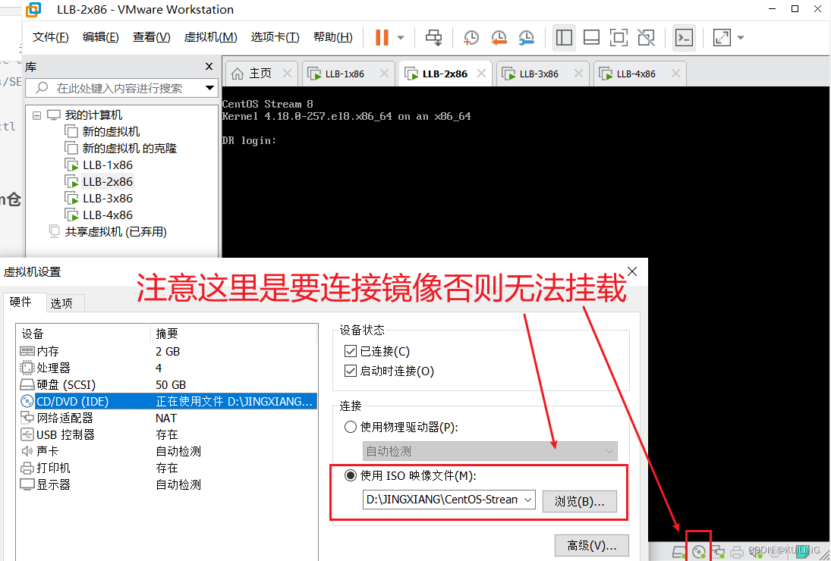Open the power options dropdown next to pause

tap(401, 38)
